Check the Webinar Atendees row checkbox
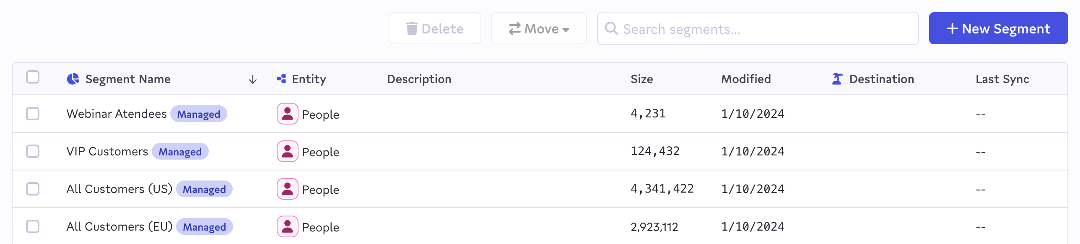The width and height of the screenshot is (1080, 244). (33, 114)
